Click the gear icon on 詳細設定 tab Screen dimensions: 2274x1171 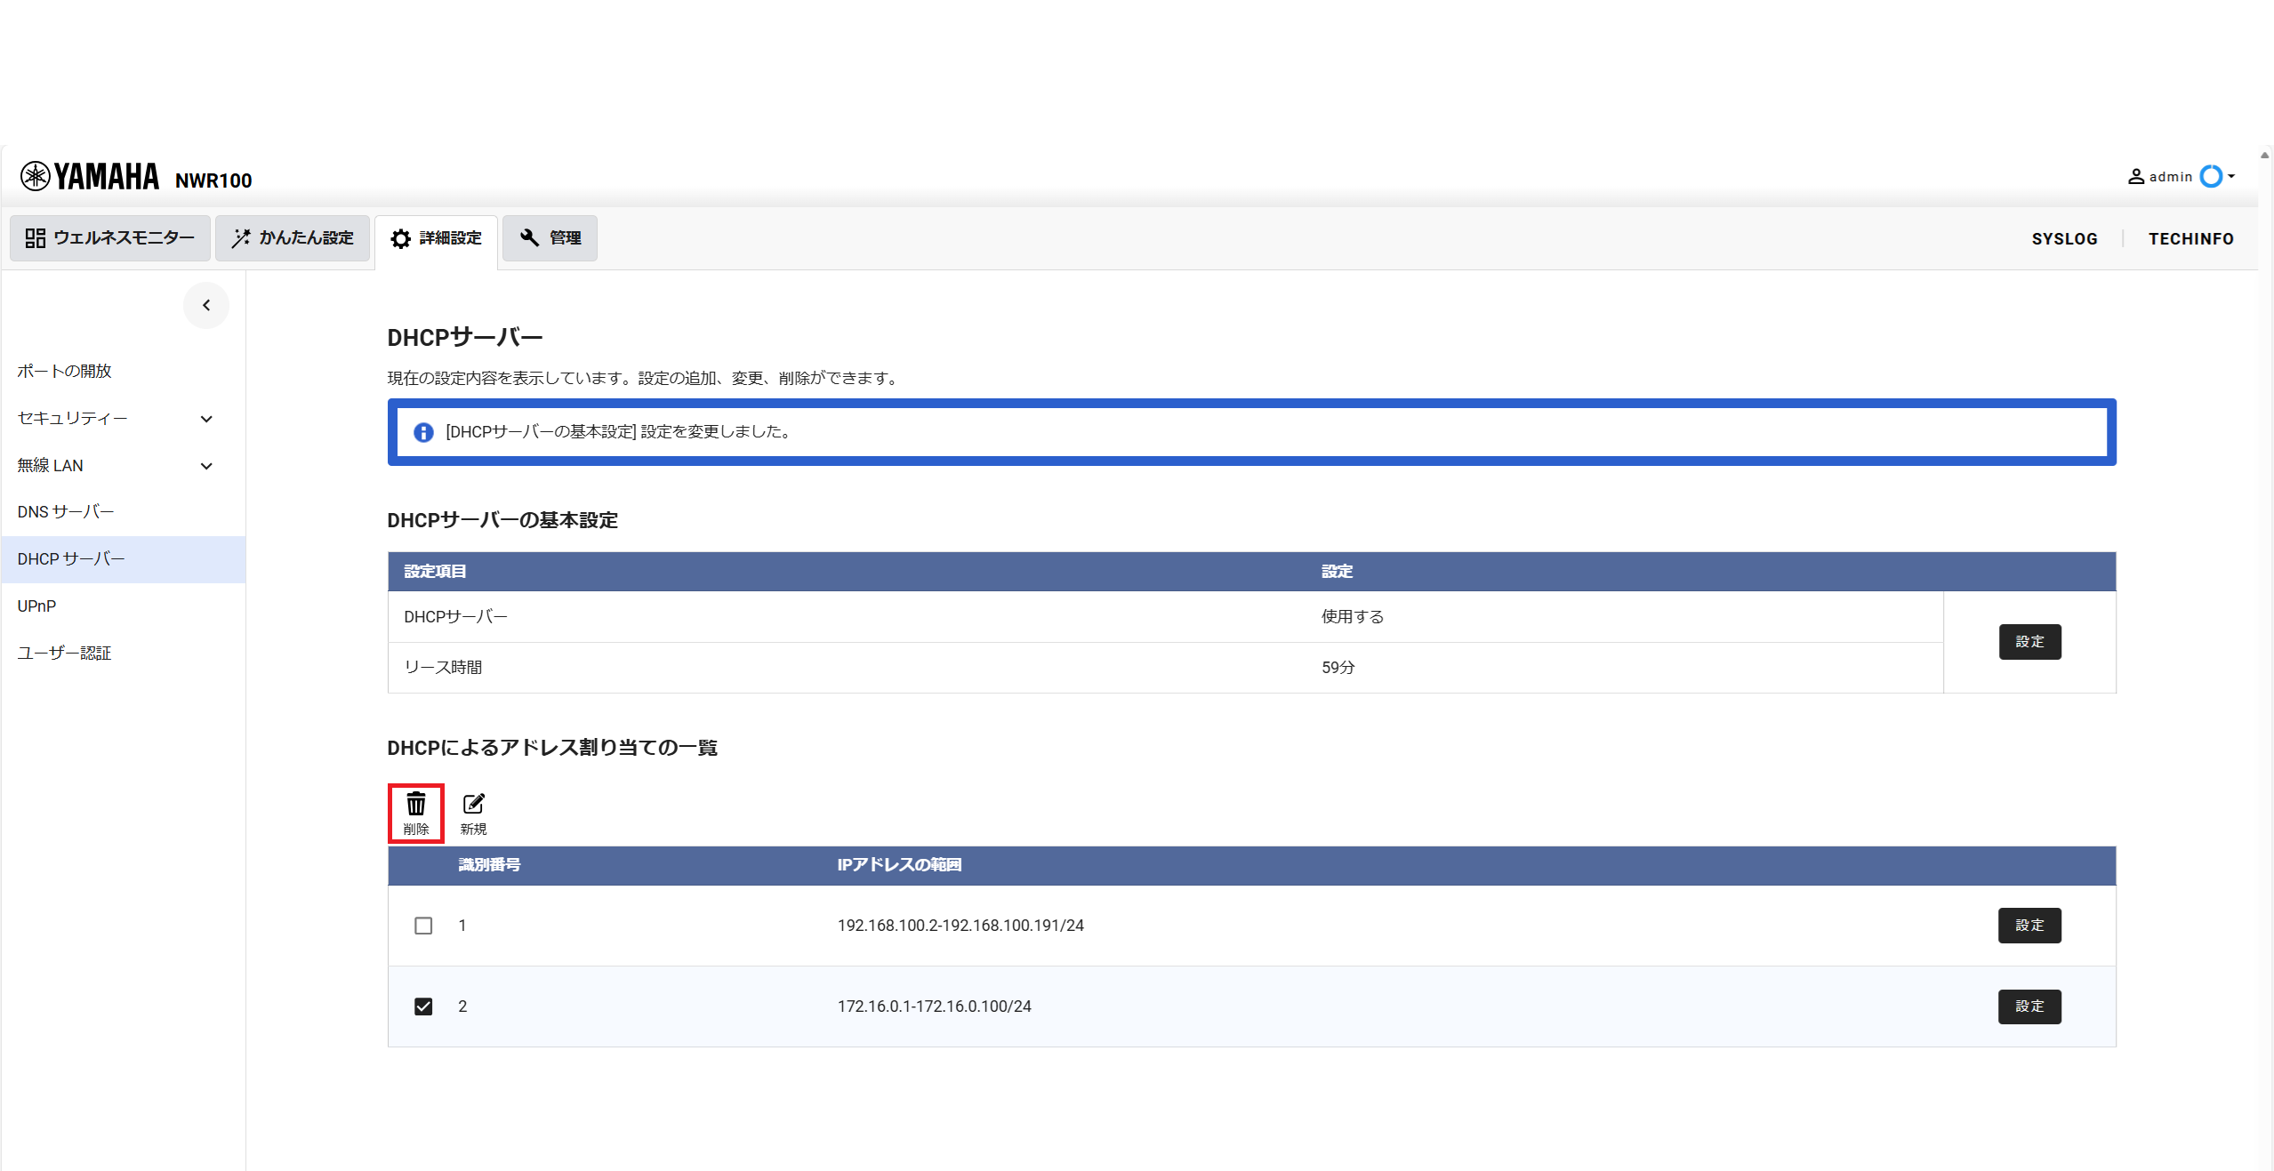click(x=401, y=239)
